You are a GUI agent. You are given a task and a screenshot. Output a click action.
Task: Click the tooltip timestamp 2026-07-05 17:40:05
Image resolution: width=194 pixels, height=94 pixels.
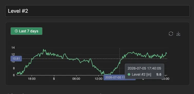point(144,68)
